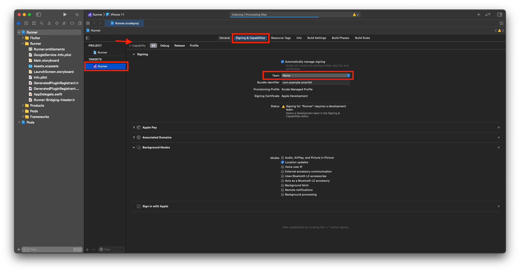Open the Source Control navigator icon
The image size is (520, 272).
(26, 23)
